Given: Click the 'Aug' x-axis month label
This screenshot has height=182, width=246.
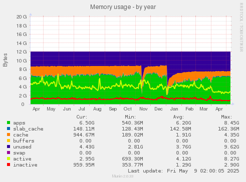Looking at the screenshot, I should coord(97,109).
